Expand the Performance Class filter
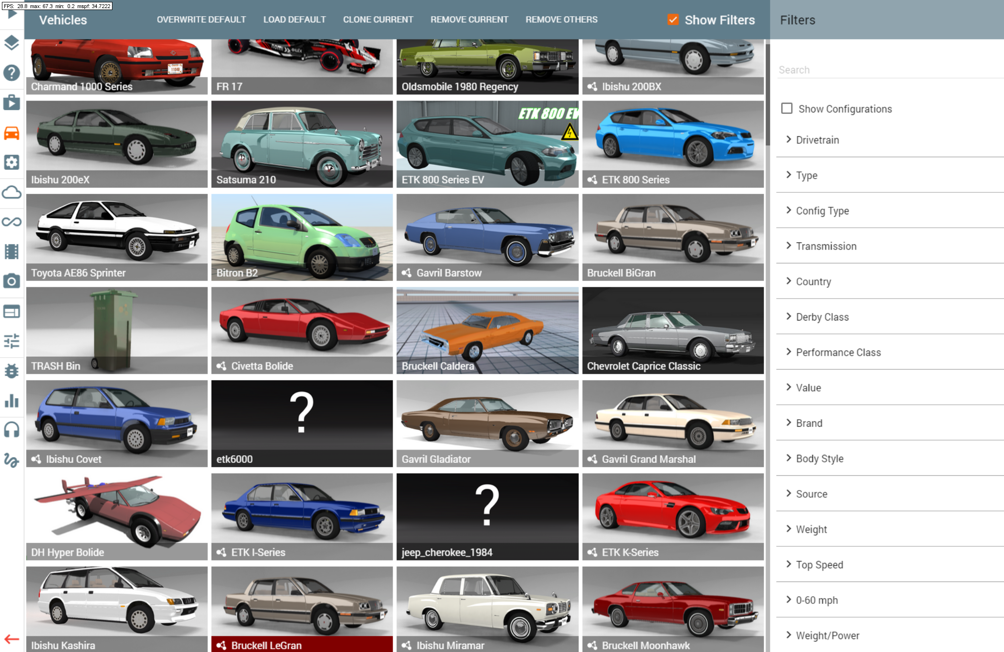 [890, 352]
